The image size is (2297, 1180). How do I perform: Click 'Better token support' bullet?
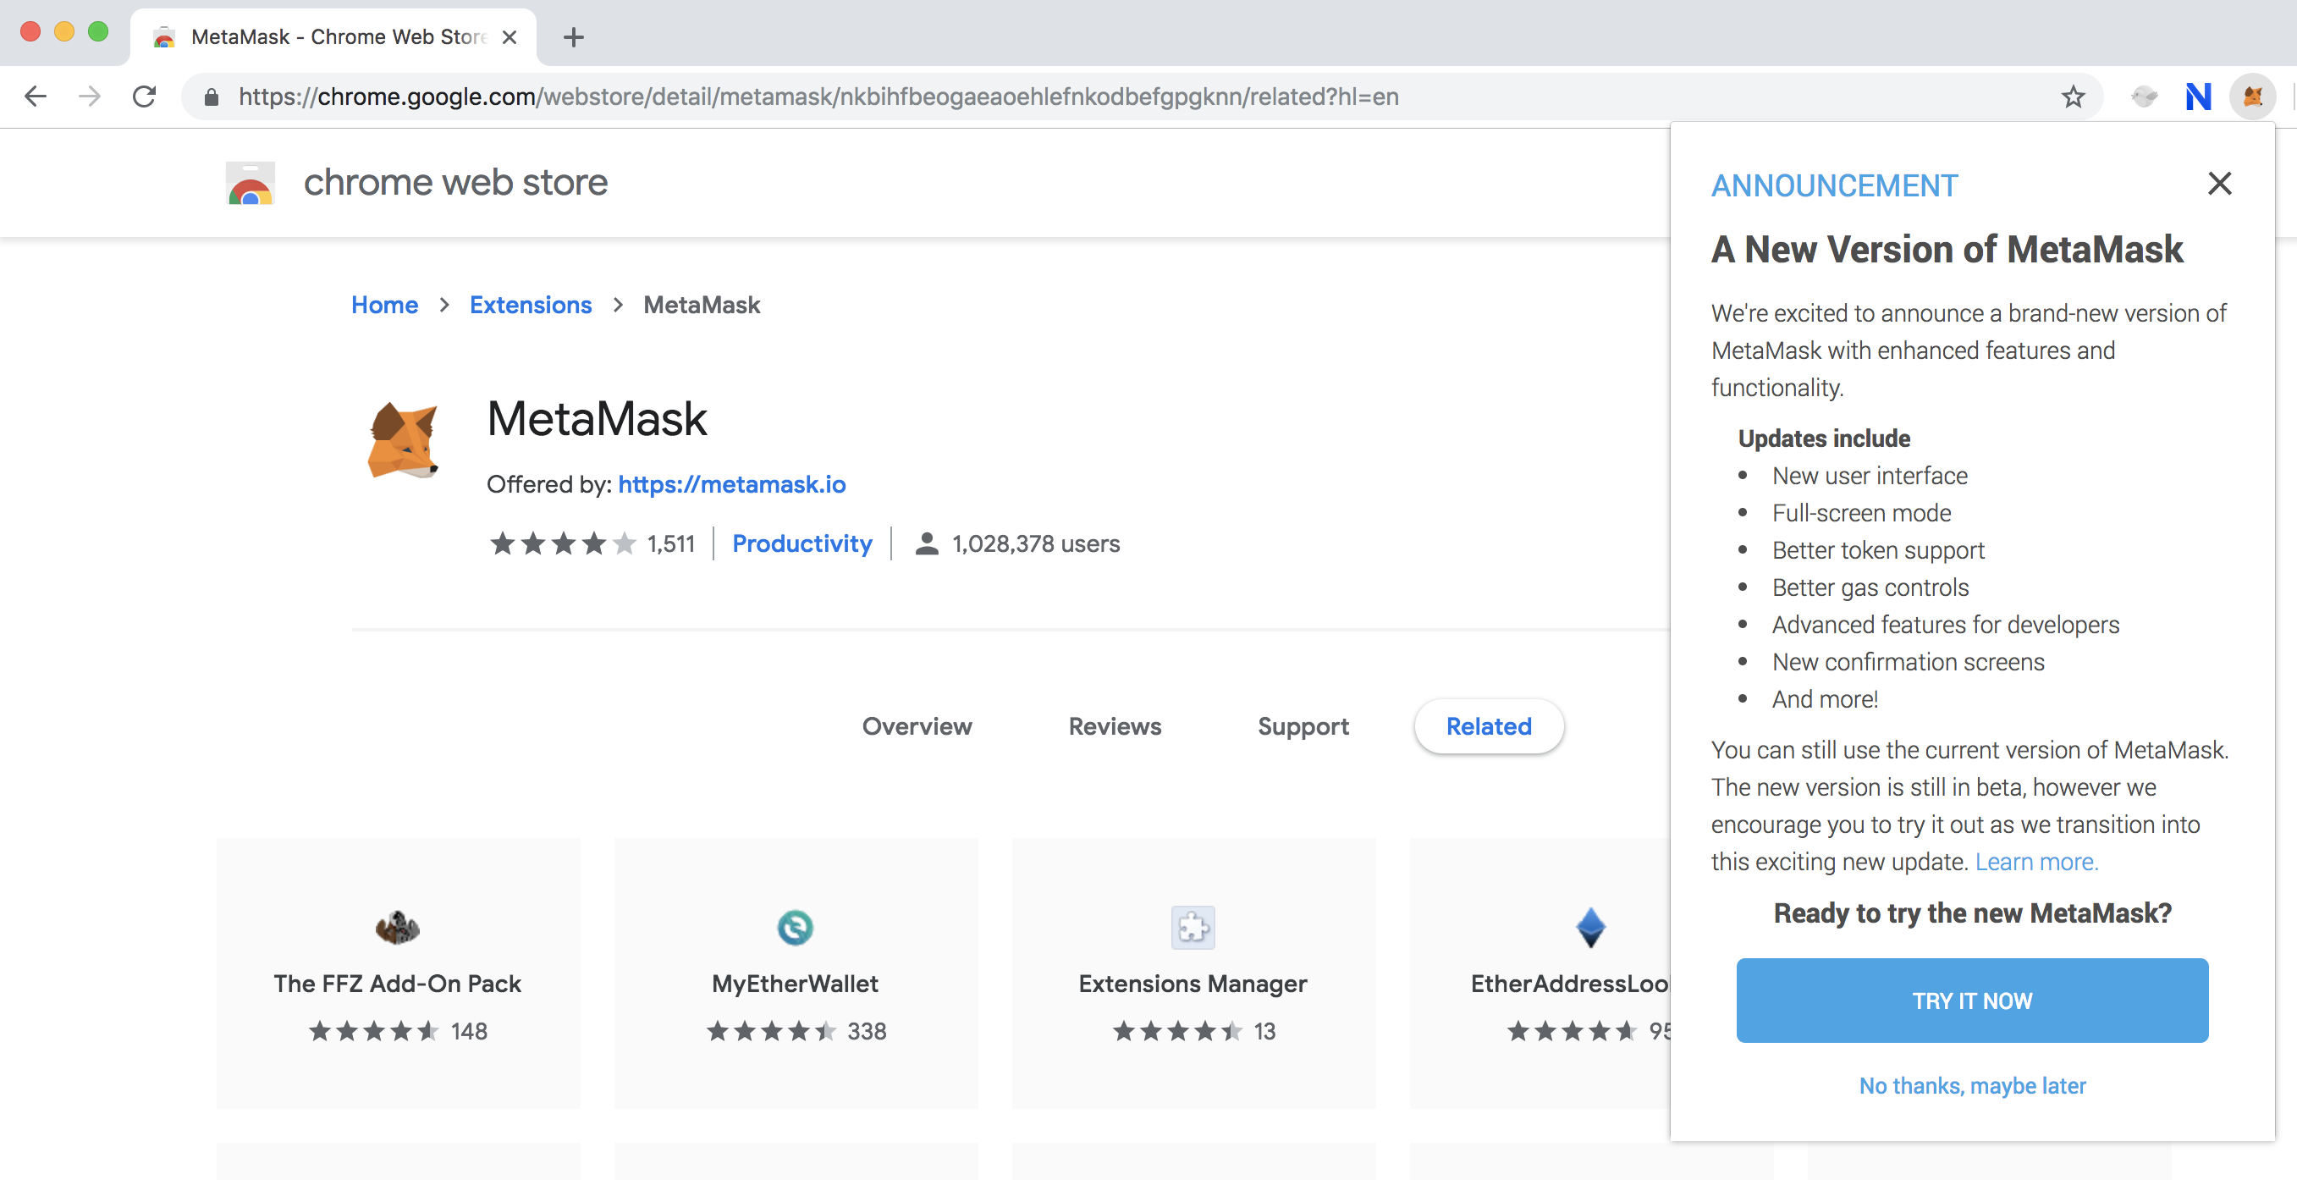[1878, 550]
